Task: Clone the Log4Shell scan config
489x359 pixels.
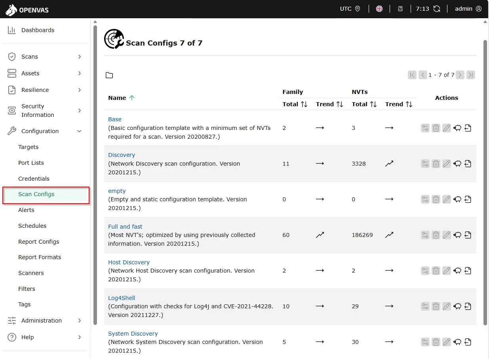Action: [457, 306]
